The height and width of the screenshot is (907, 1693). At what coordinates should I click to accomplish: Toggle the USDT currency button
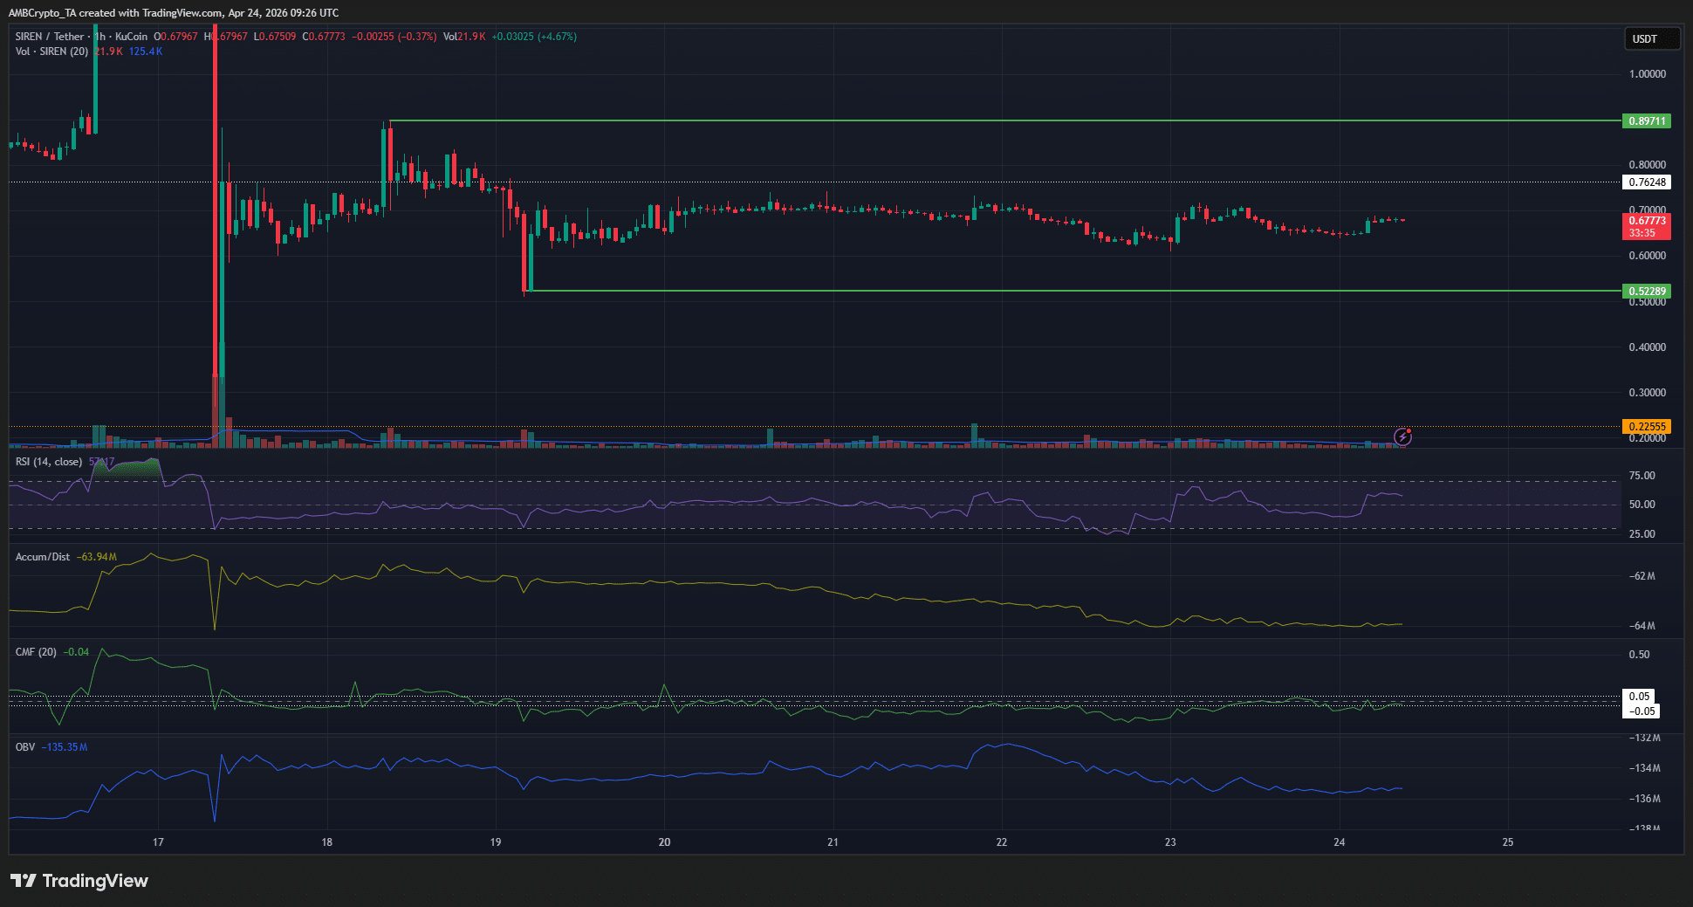(x=1652, y=38)
